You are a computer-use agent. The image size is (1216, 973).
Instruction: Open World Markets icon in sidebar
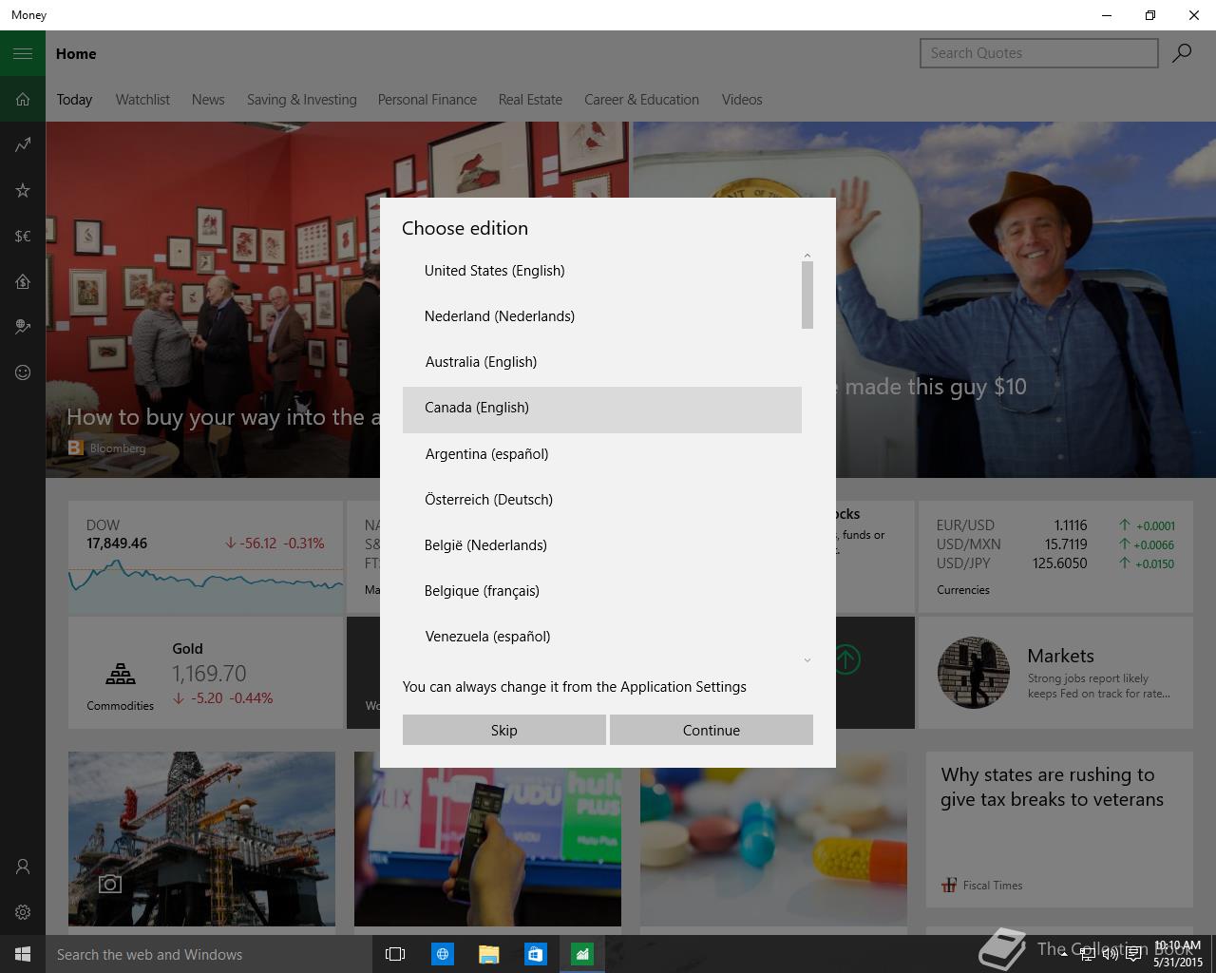[23, 327]
